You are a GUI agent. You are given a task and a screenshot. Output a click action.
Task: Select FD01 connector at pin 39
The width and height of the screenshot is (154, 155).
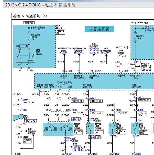coord(70,154)
